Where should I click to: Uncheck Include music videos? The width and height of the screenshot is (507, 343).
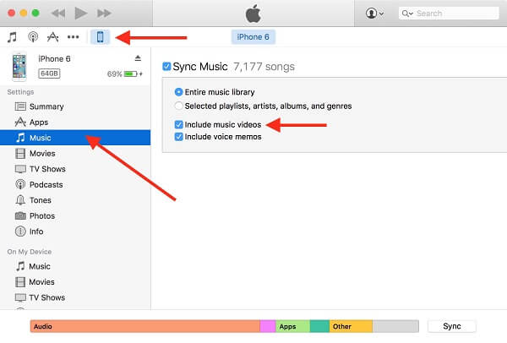pos(178,124)
